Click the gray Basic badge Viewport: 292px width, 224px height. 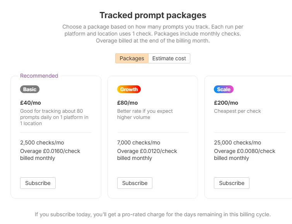click(x=30, y=89)
